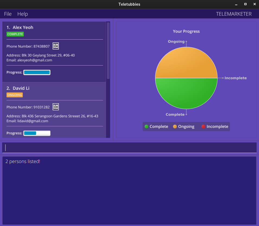This screenshot has height=226, width=259.
Task: Click the green Complete pie slice
Action: point(186,93)
